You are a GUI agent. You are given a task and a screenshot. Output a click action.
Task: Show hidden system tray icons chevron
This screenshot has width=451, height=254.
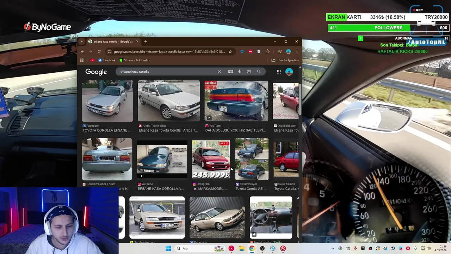333,248
